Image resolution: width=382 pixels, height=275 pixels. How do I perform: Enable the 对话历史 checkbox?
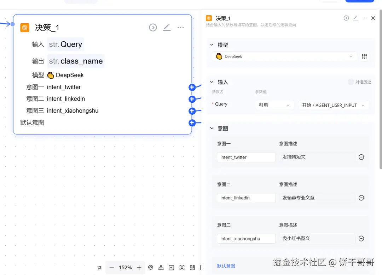tap(351, 82)
